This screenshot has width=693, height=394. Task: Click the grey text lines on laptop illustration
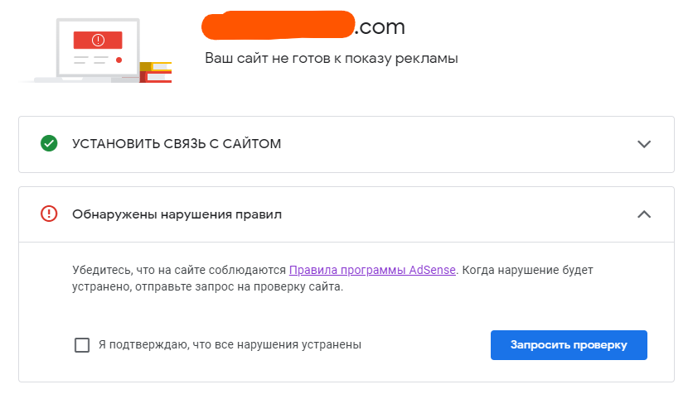91,60
